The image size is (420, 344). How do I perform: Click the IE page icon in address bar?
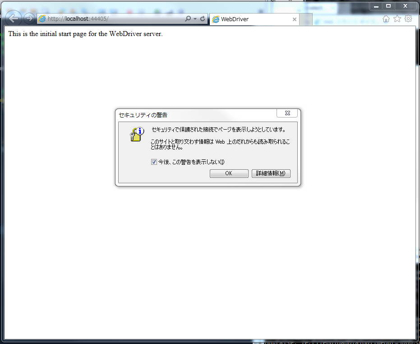(x=42, y=19)
